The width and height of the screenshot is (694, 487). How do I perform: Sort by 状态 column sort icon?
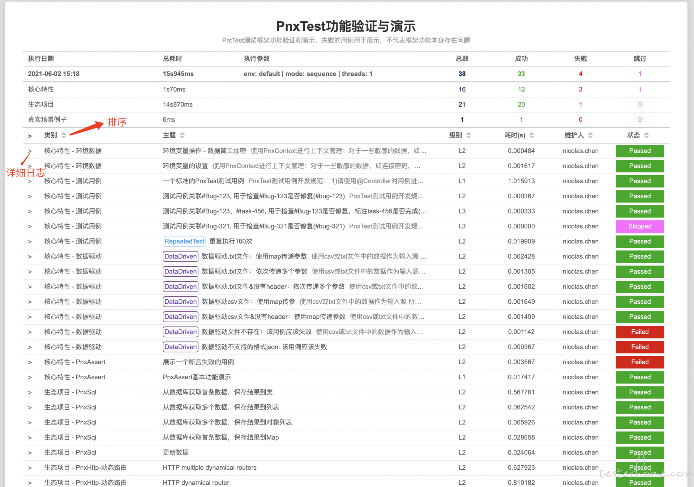647,135
